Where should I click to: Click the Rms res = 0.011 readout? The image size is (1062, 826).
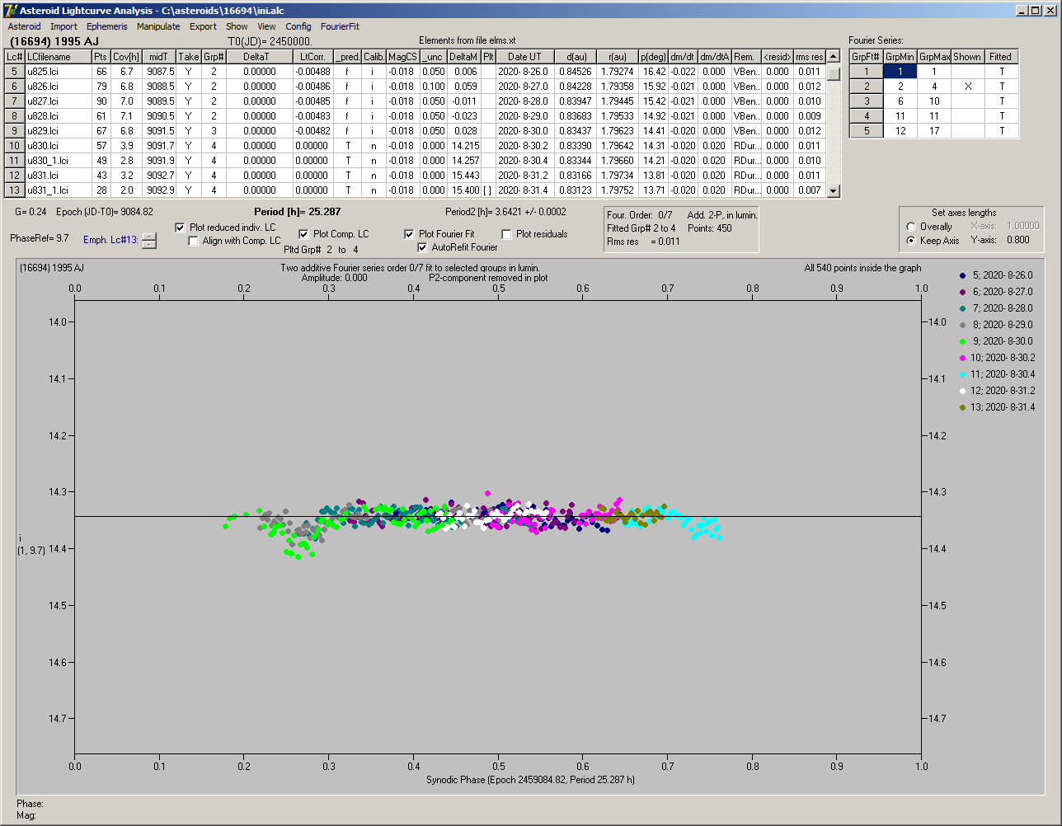tap(641, 242)
